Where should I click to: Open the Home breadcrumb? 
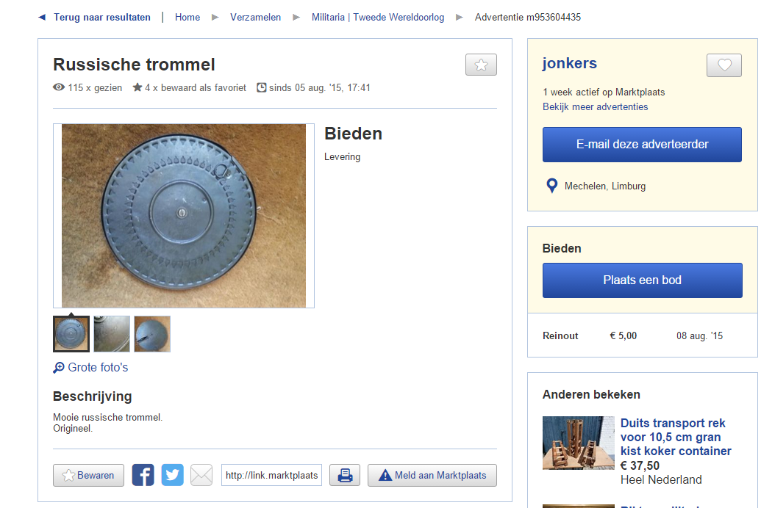point(187,17)
